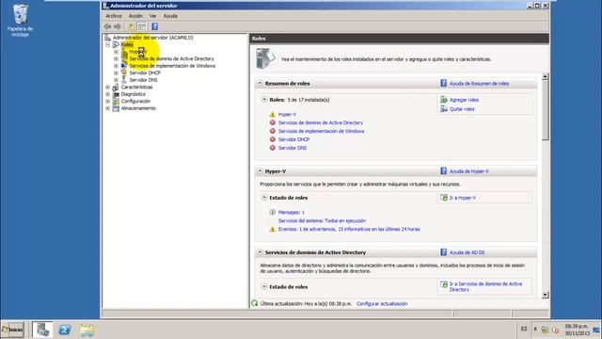Click the Forward arrow toolbar icon
This screenshot has height=339, width=602.
[118, 26]
